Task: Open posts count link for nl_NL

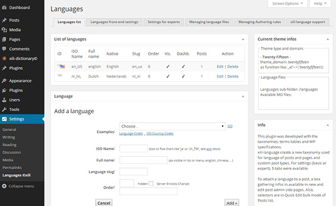Action: [202, 76]
